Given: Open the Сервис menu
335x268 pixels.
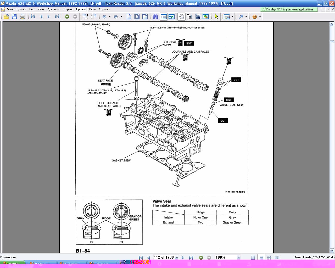Looking at the screenshot, I should click(68, 9).
